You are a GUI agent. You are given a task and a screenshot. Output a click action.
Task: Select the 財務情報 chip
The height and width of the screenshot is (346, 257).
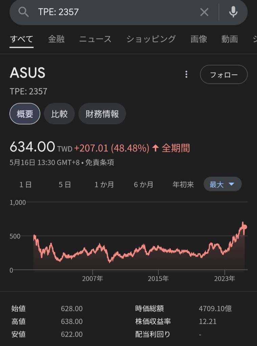pyautogui.click(x=102, y=114)
